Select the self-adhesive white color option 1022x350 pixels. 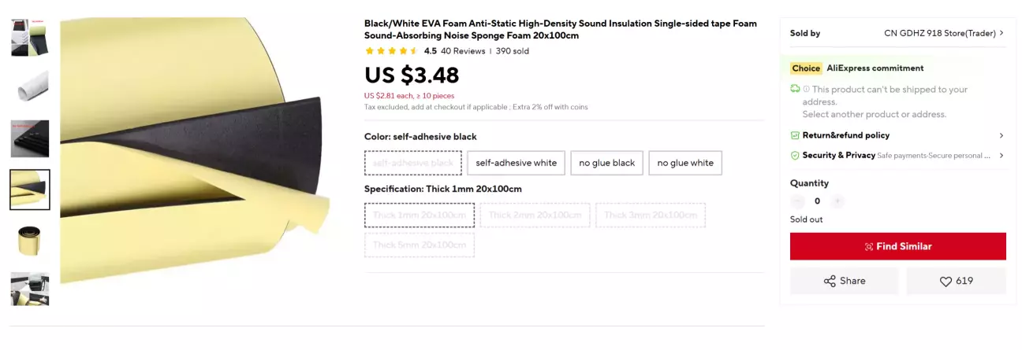[x=516, y=163]
